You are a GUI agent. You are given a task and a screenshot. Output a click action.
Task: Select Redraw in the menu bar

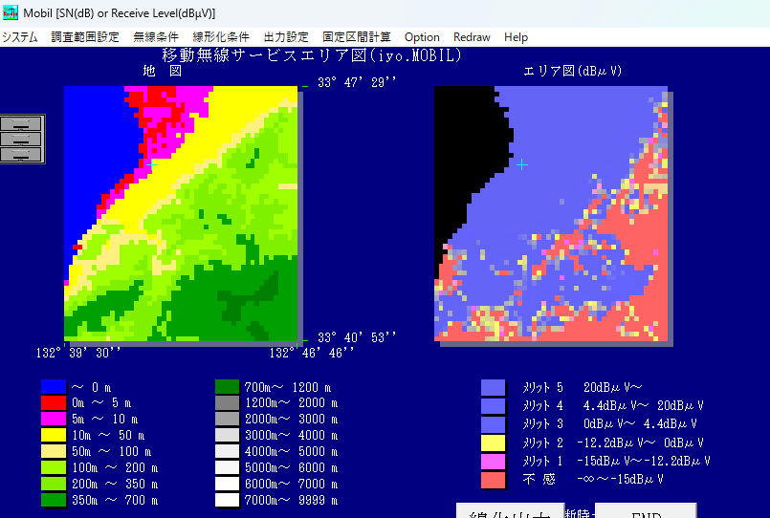[x=472, y=37]
